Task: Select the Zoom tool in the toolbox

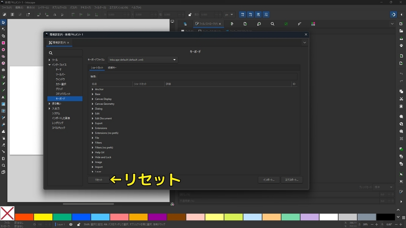Action: click(x=4, y=166)
